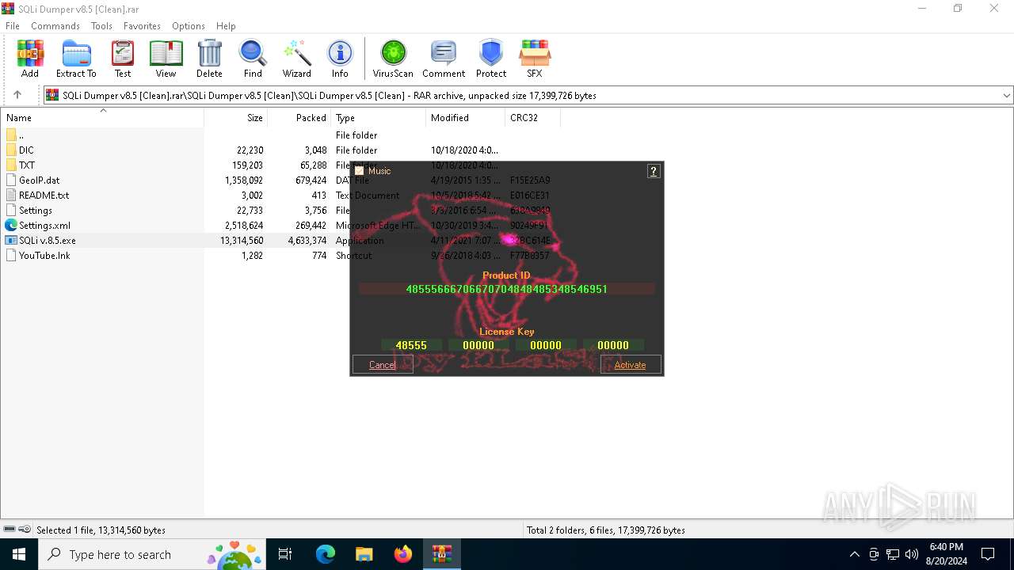Launch the Wizard tool

[x=297, y=59]
